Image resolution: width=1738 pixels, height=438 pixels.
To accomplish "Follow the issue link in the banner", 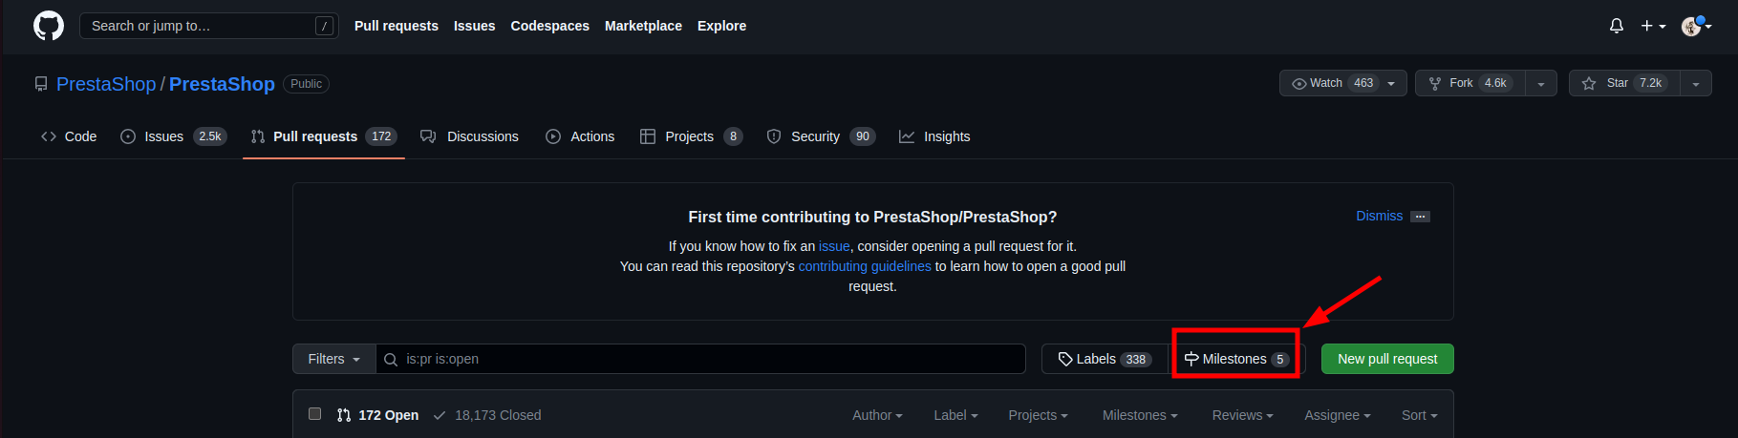I will (x=834, y=246).
